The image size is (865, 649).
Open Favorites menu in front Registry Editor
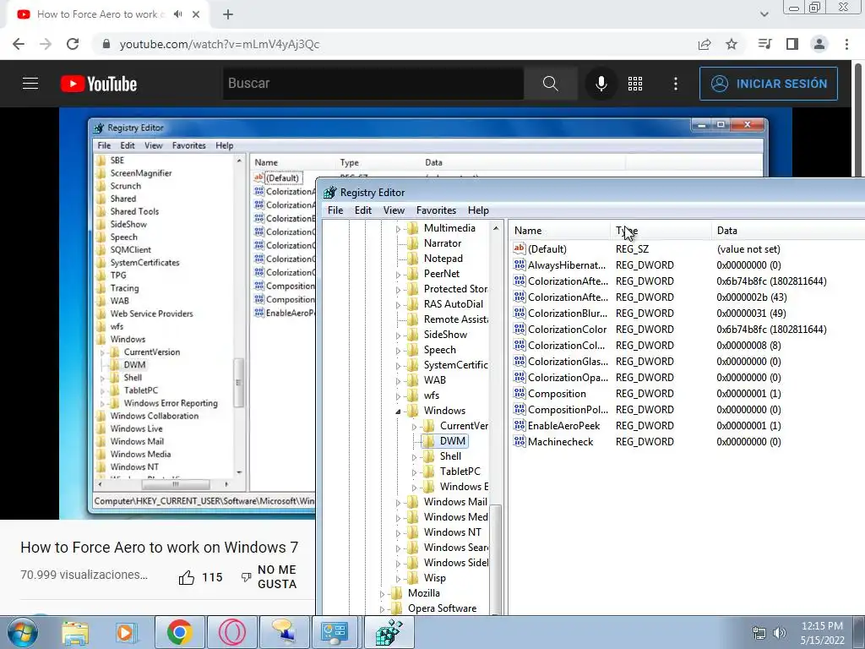(x=436, y=210)
